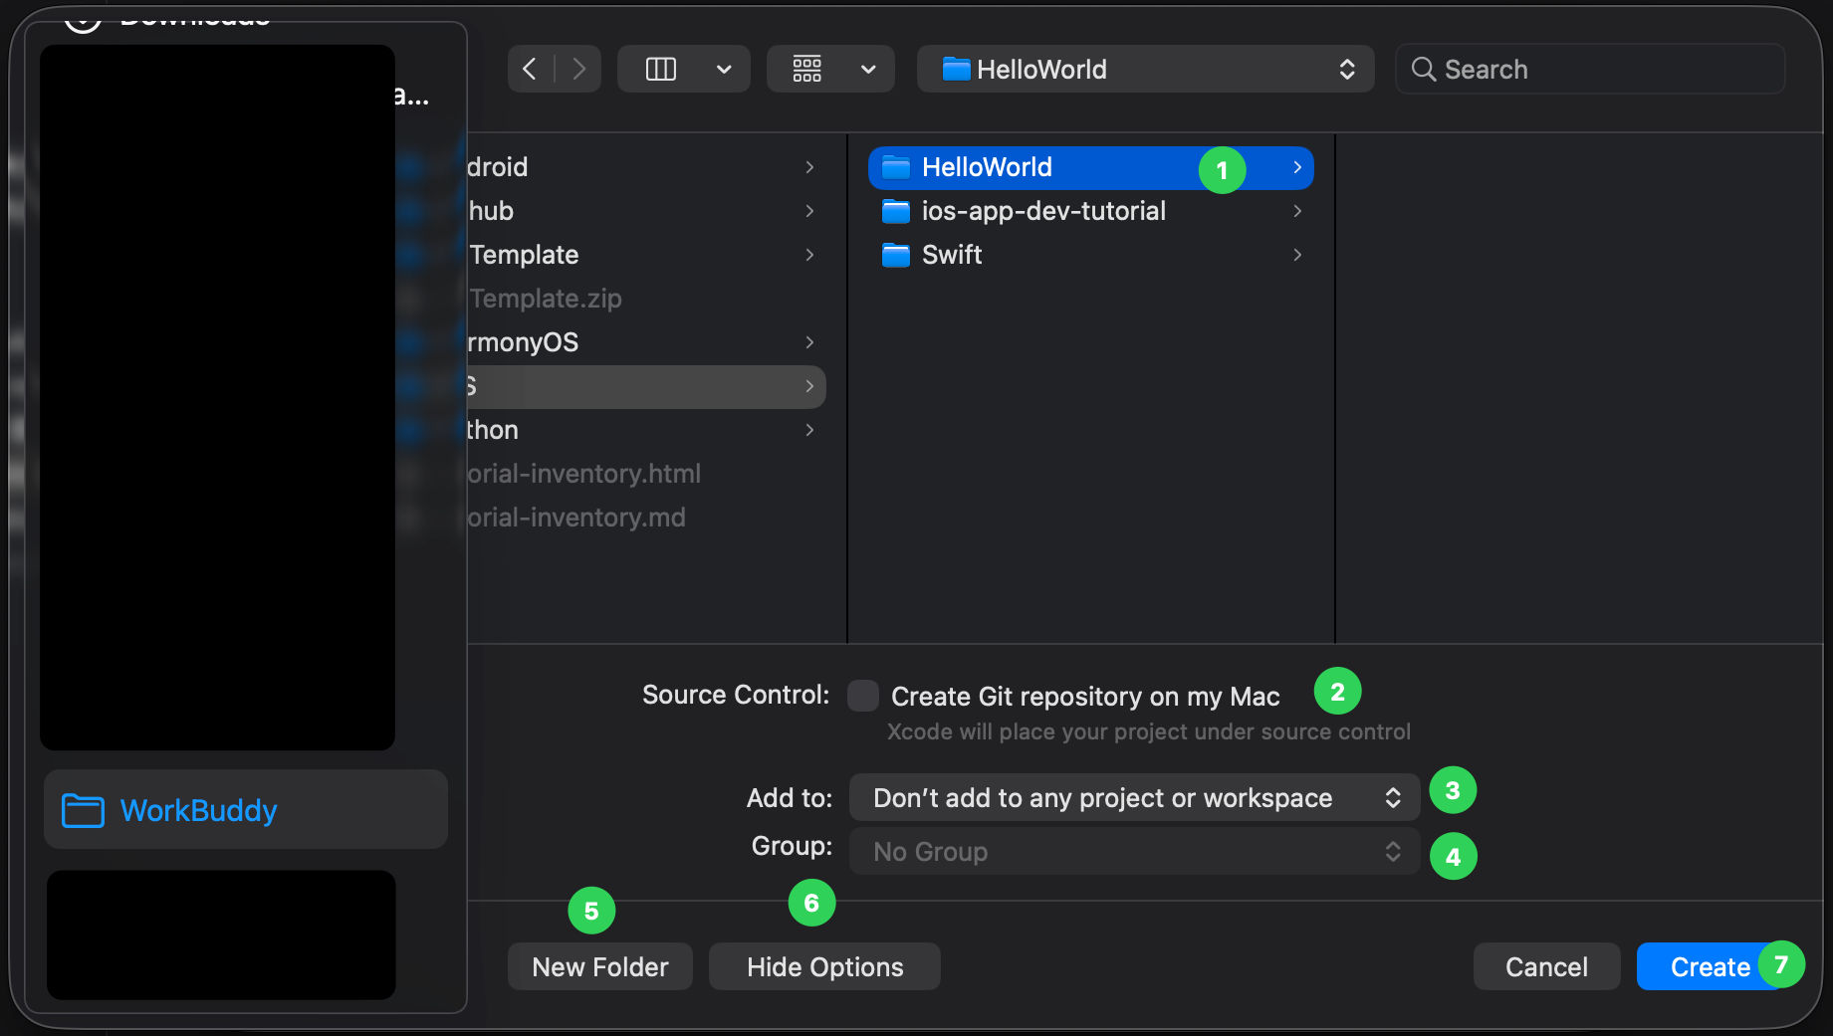
Task: Expand the HelloWorld folder chevron
Action: [1297, 167]
